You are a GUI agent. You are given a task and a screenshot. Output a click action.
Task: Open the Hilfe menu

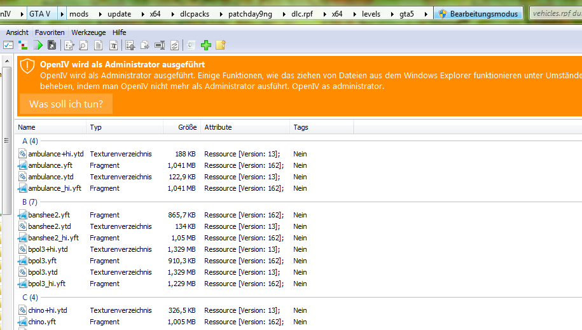pyautogui.click(x=119, y=32)
